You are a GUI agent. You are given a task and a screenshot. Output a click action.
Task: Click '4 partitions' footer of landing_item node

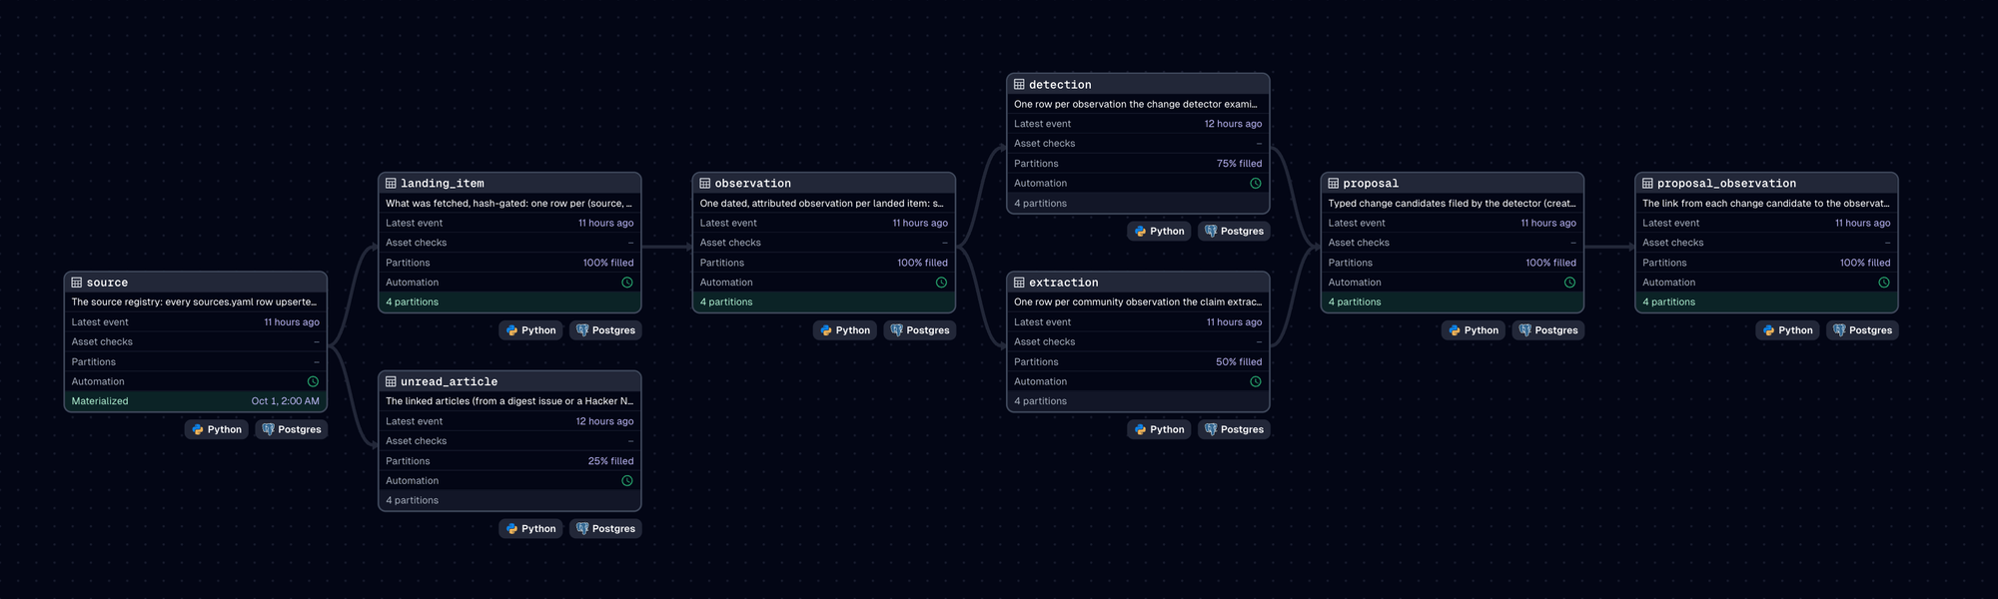point(509,302)
